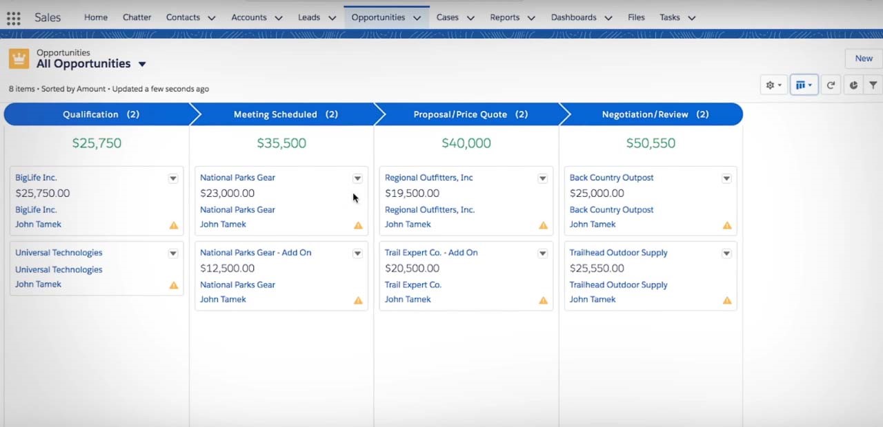Click the $20,500.00 amount on Trail Expert card
Screen dimensions: 883x427
tap(412, 269)
